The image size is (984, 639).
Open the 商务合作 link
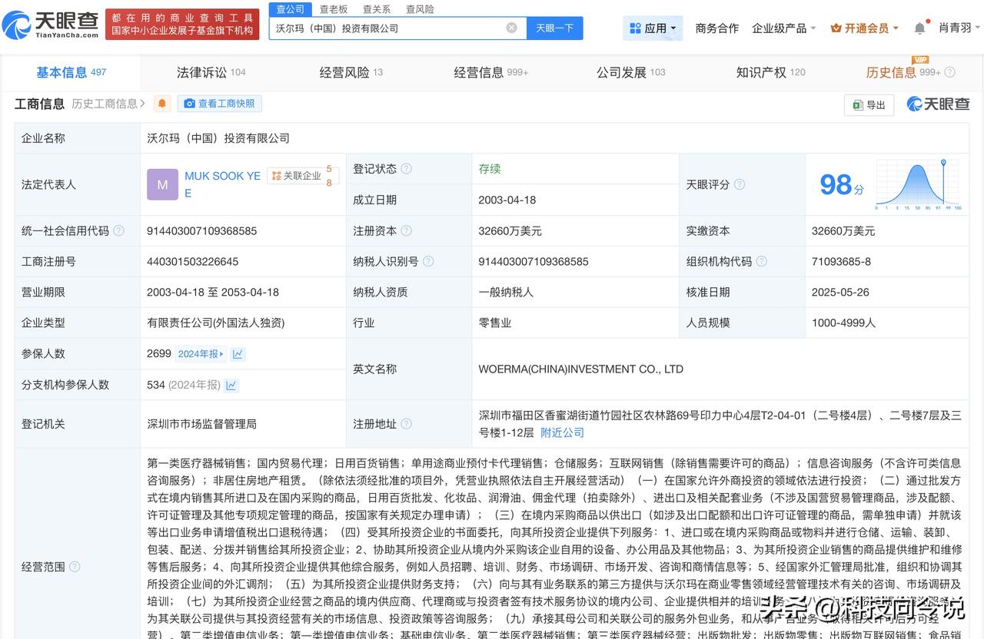click(x=716, y=28)
